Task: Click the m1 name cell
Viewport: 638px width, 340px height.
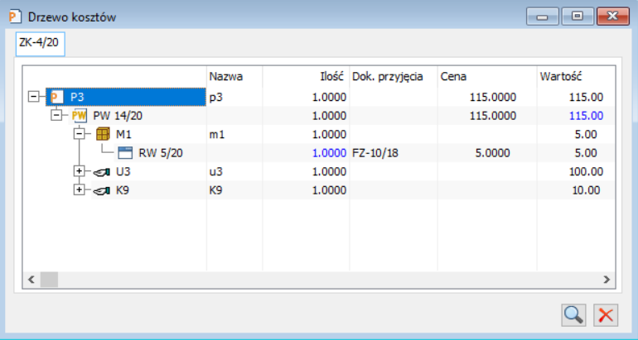Action: [x=217, y=135]
